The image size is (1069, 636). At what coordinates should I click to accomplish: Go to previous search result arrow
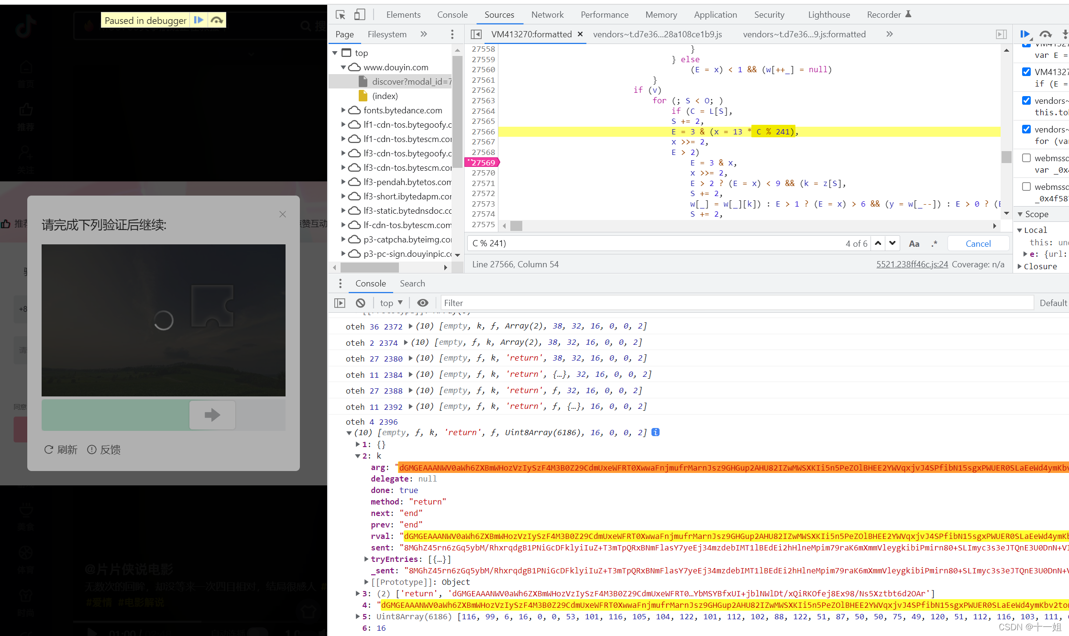click(x=878, y=243)
